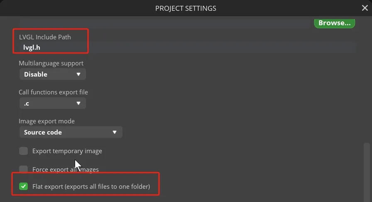This screenshot has width=372, height=202.
Task: Click the LVGL Include Path label
Action: click(45, 37)
